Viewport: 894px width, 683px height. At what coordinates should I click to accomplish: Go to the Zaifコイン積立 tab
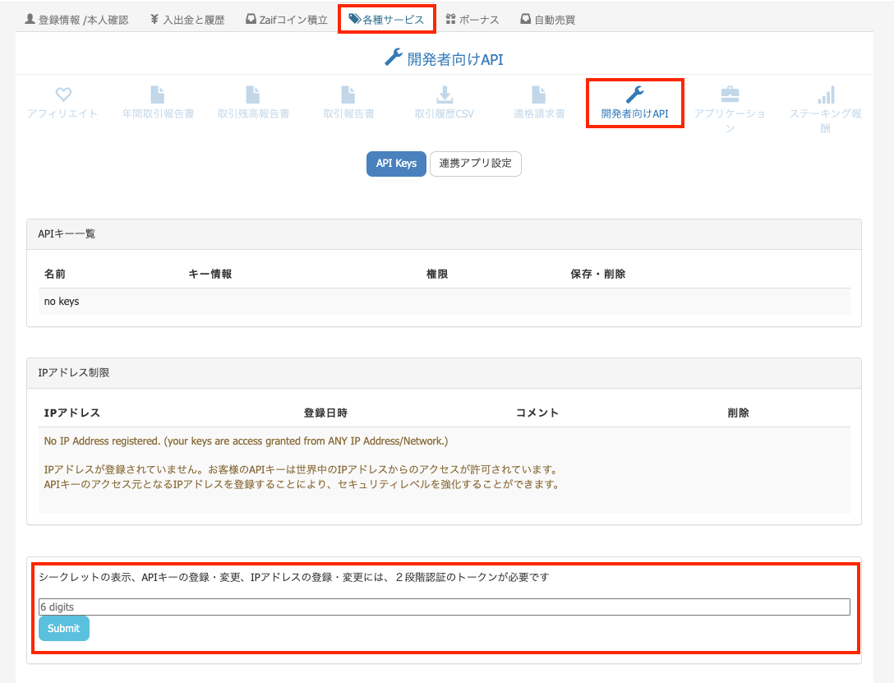[286, 20]
